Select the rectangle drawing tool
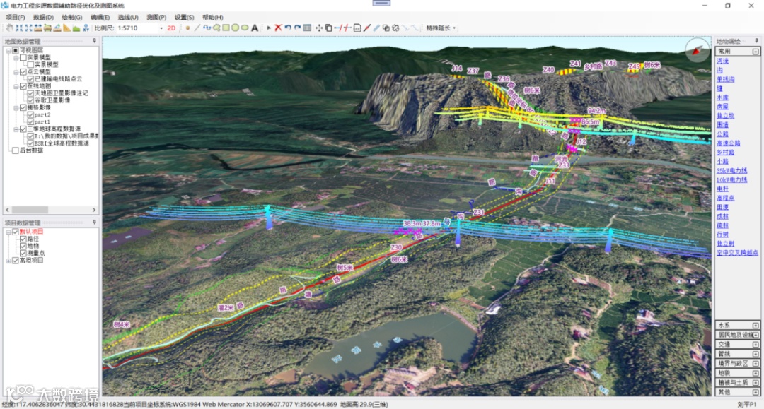764x409 pixels. 226,28
